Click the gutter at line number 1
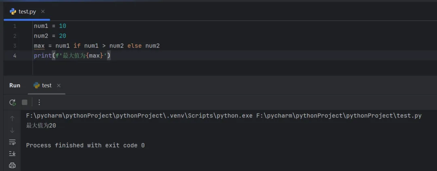The height and width of the screenshot is (171, 437). 15,26
